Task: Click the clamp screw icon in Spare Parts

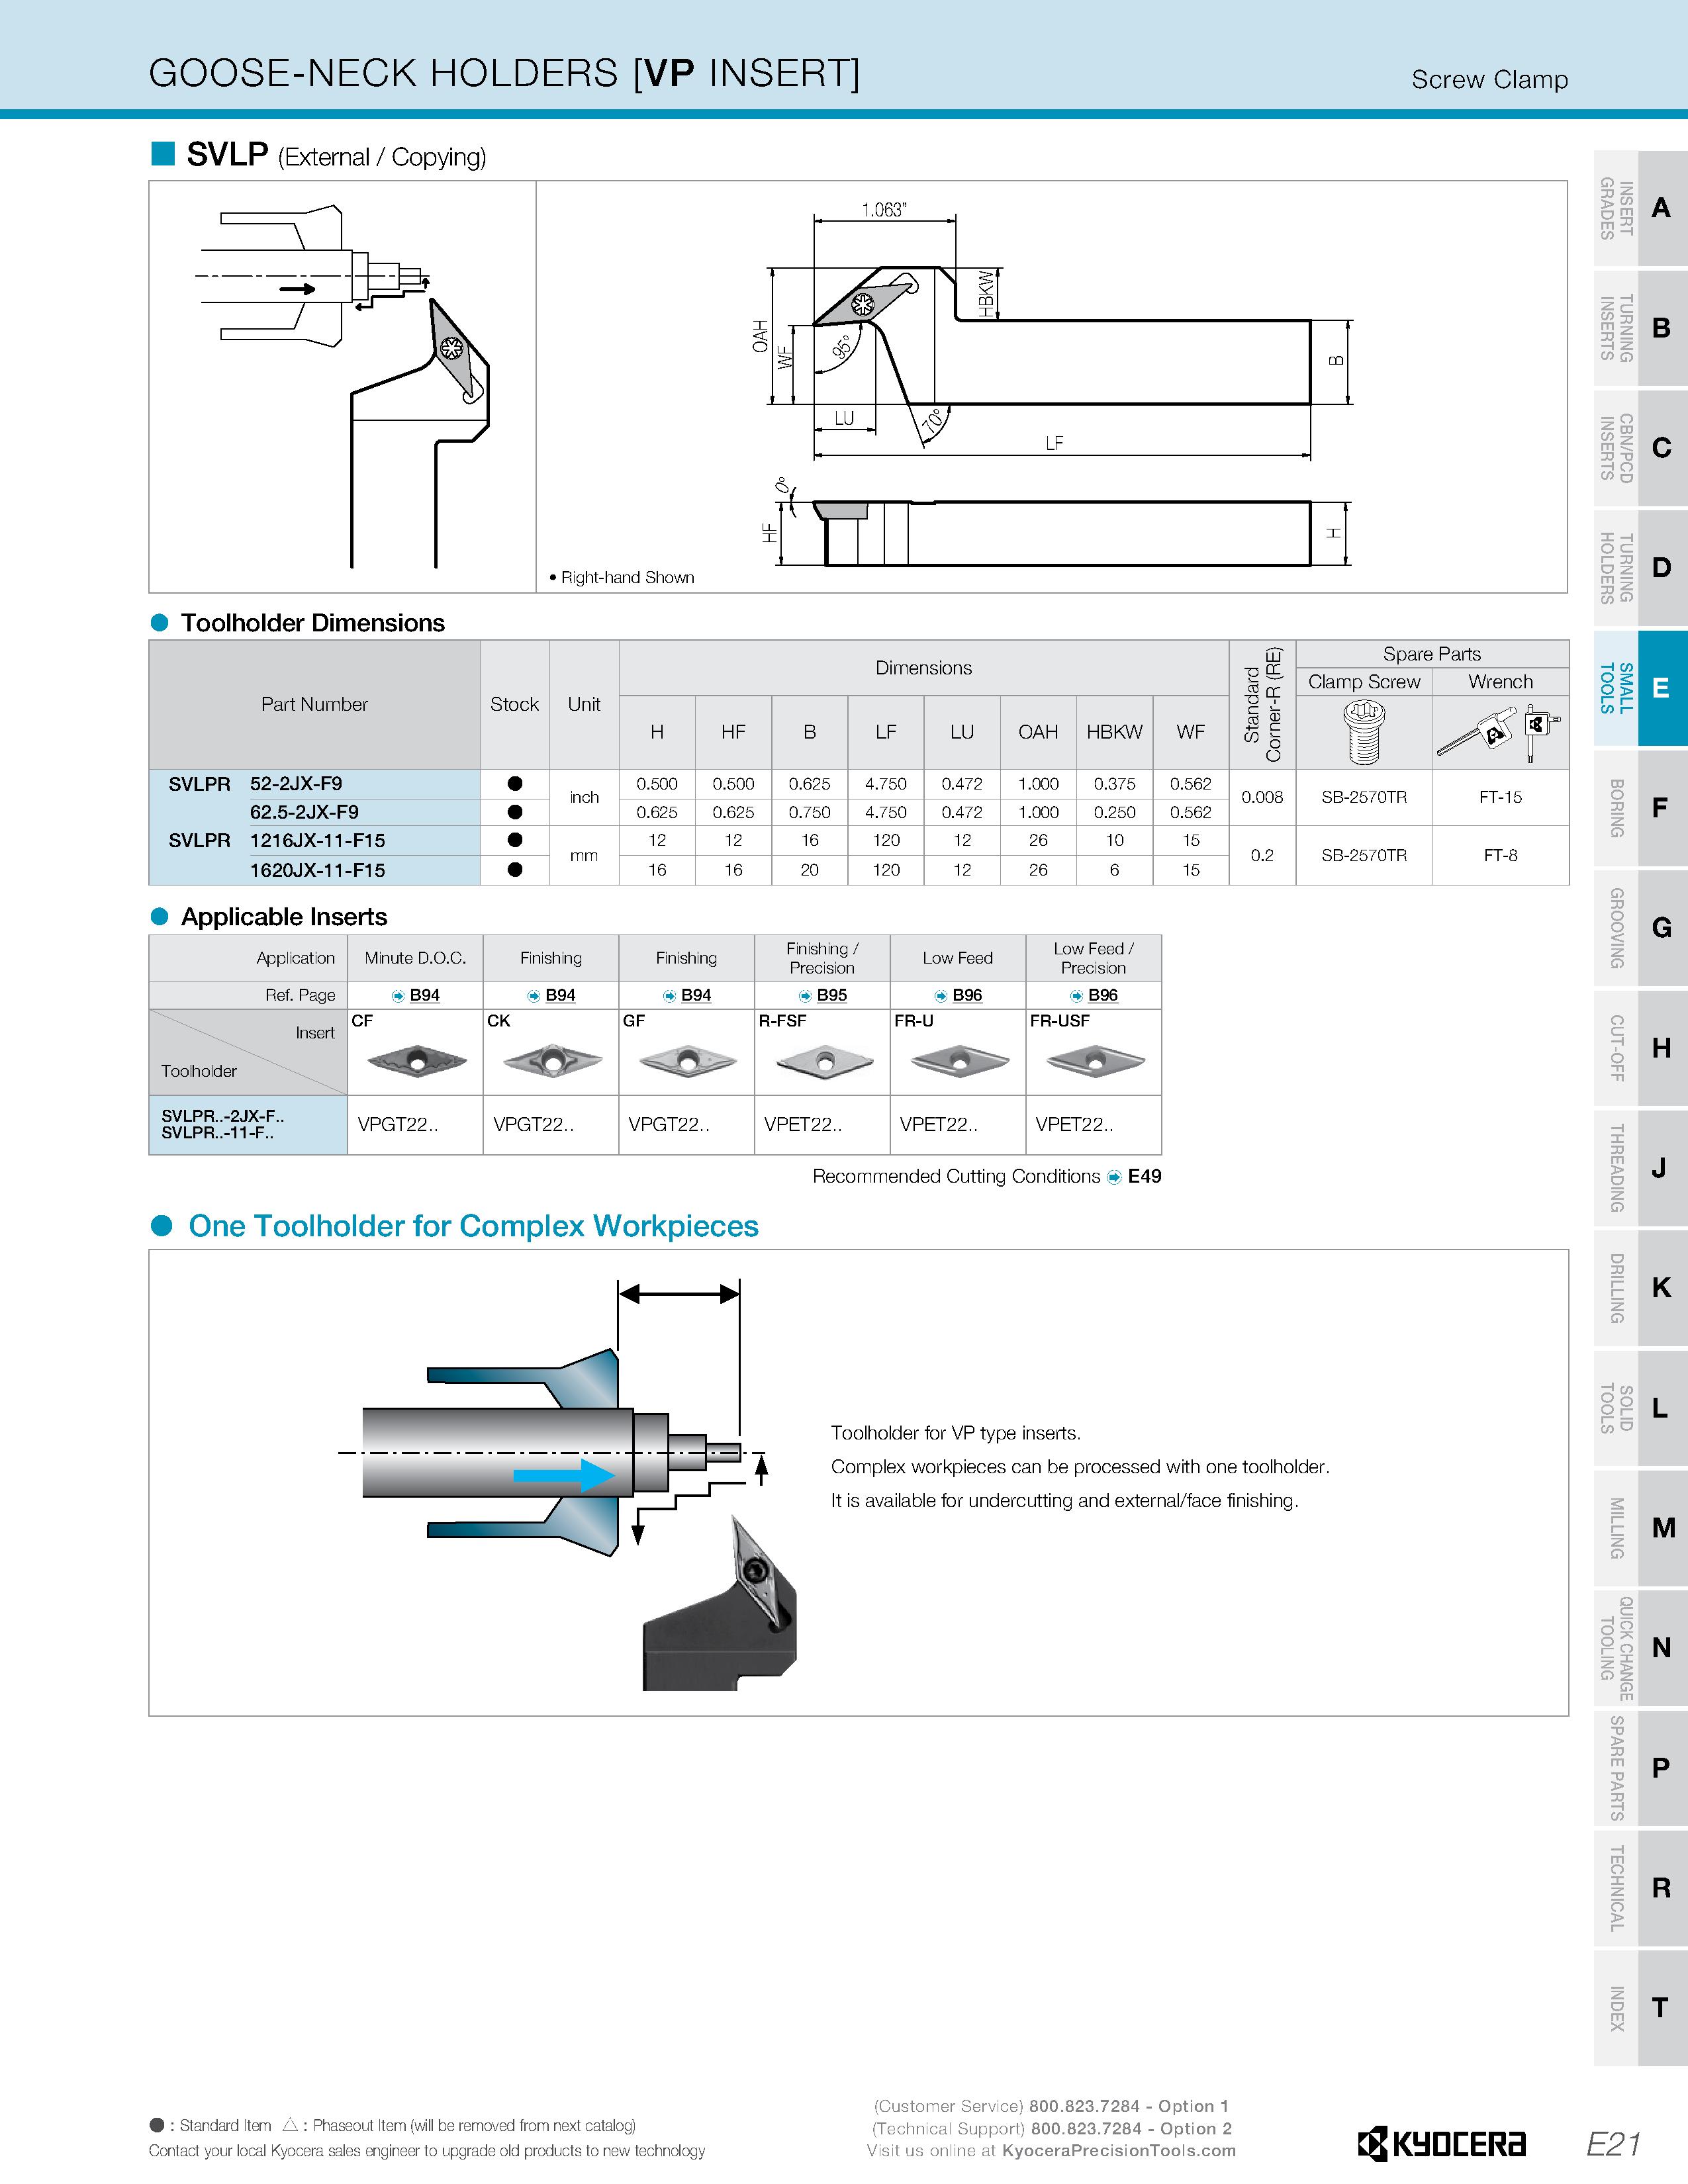Action: tap(1364, 732)
